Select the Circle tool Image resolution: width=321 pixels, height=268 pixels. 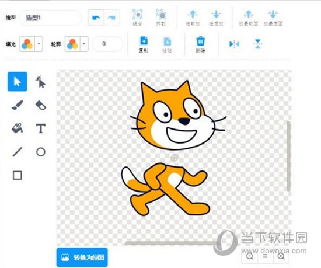click(41, 152)
